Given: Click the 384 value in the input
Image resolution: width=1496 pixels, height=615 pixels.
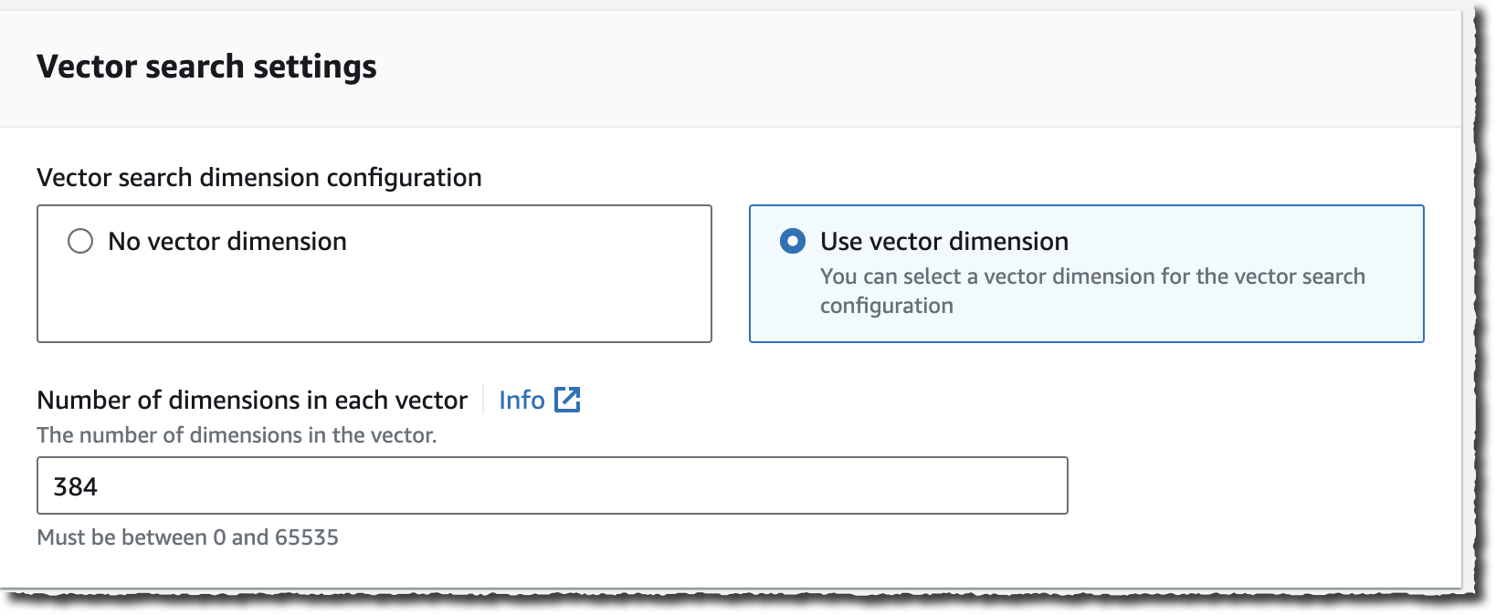Looking at the screenshot, I should [x=76, y=486].
